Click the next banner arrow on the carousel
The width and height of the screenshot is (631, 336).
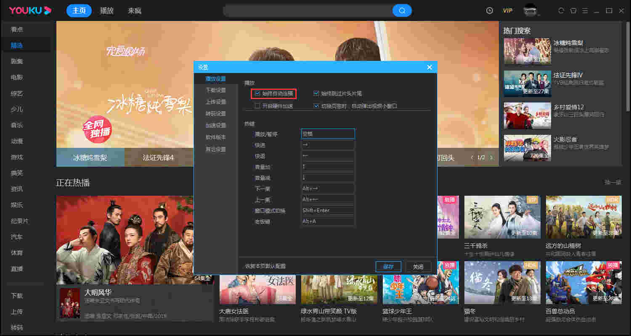click(491, 157)
